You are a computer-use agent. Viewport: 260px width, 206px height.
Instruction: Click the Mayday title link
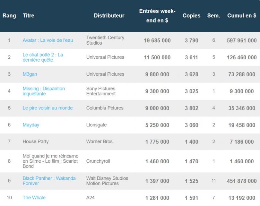tap(31, 125)
